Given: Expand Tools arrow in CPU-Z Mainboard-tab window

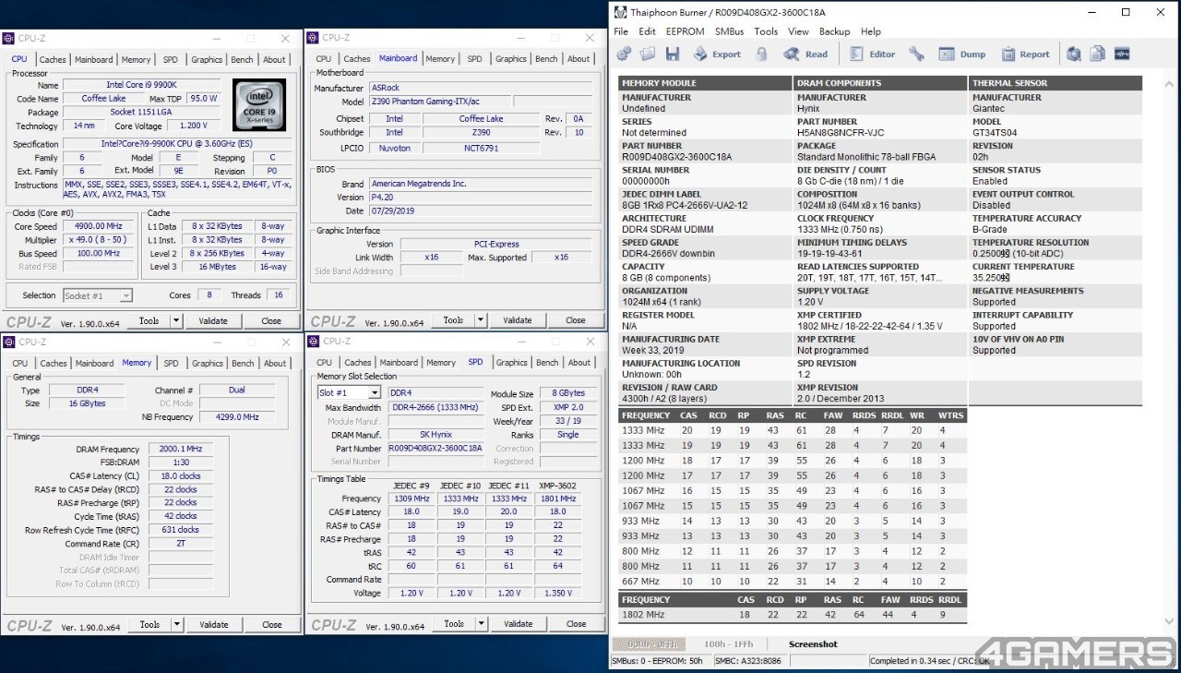Looking at the screenshot, I should pyautogui.click(x=481, y=320).
